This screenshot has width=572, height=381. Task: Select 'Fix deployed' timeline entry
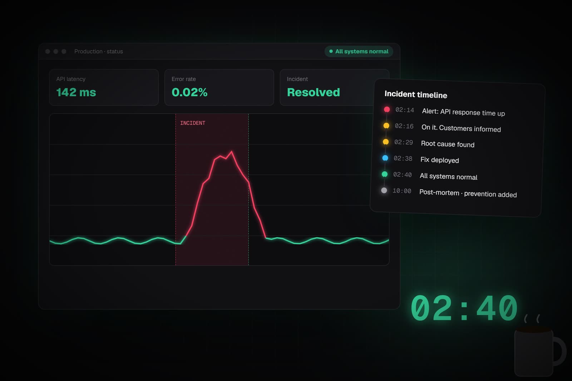tap(440, 160)
